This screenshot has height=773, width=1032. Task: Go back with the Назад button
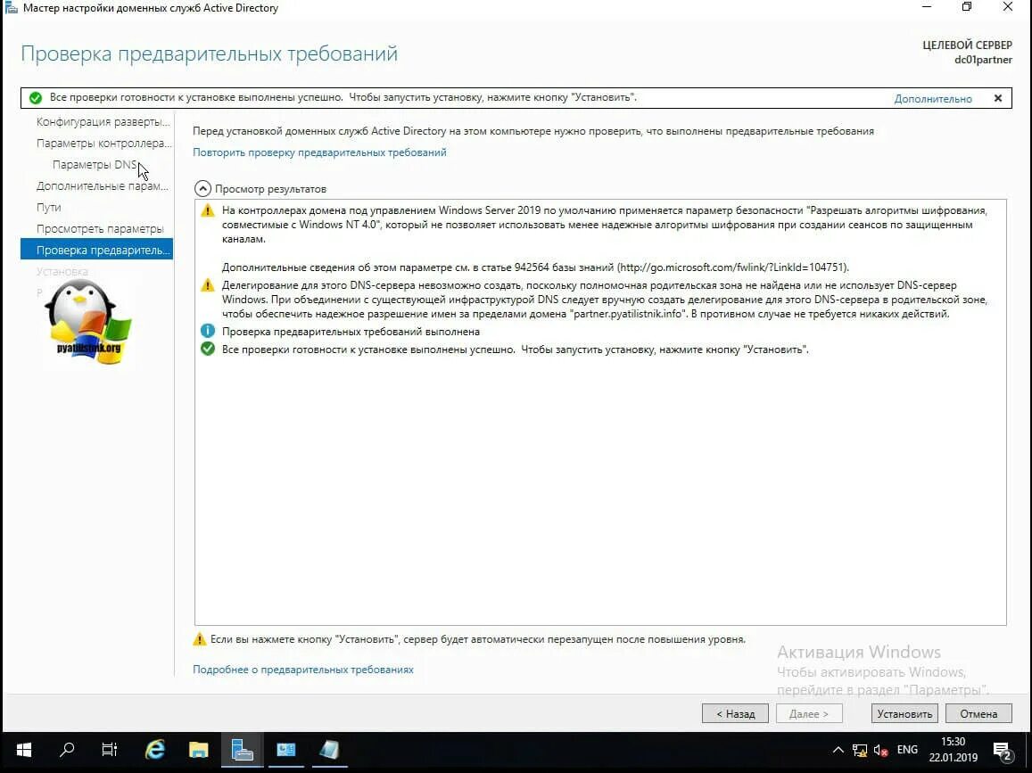(735, 714)
